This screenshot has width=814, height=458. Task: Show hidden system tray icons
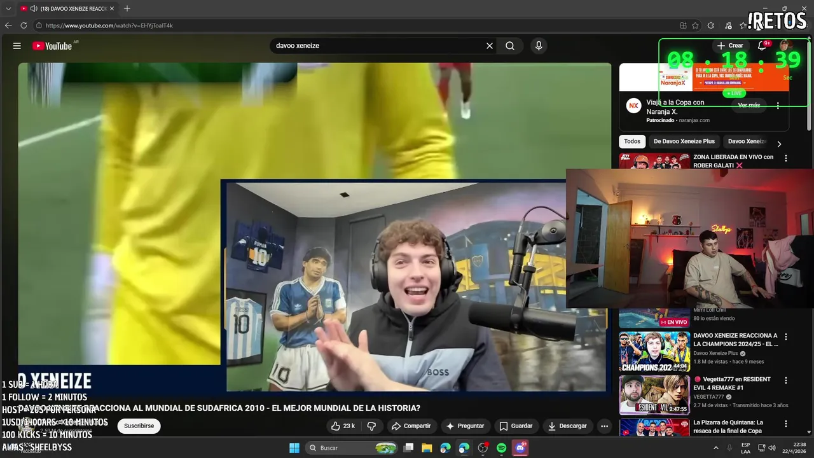(715, 448)
